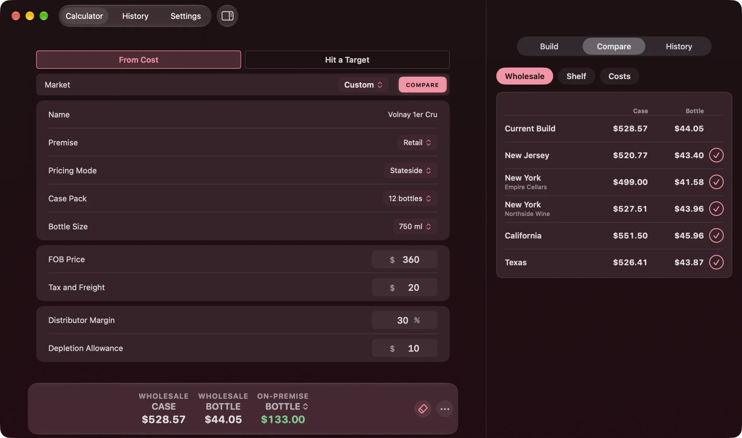Toggle Texas comparison checkmark

(x=716, y=262)
